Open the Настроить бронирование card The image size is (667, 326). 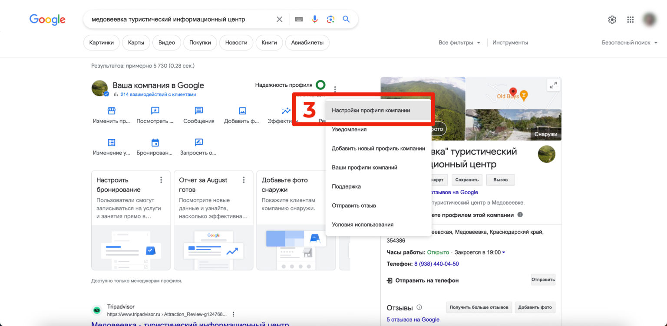[131, 220]
